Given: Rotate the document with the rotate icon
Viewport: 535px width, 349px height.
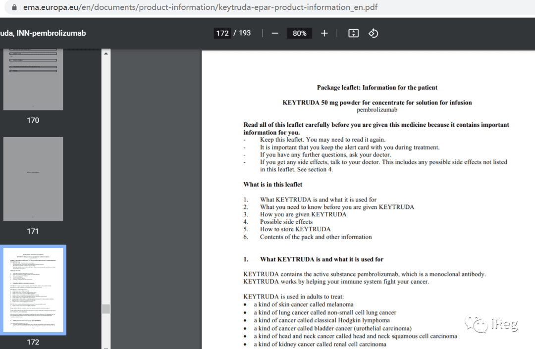Looking at the screenshot, I should [x=374, y=33].
